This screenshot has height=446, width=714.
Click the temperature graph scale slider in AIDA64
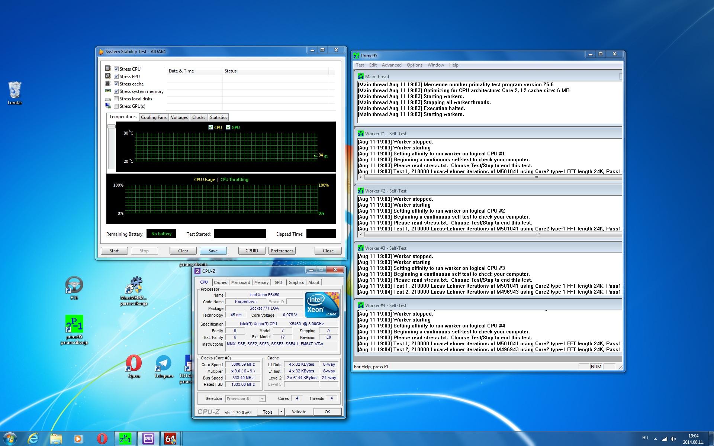click(x=111, y=126)
